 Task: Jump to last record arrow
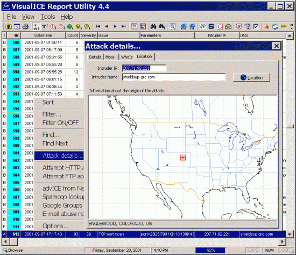pyautogui.click(x=123, y=26)
